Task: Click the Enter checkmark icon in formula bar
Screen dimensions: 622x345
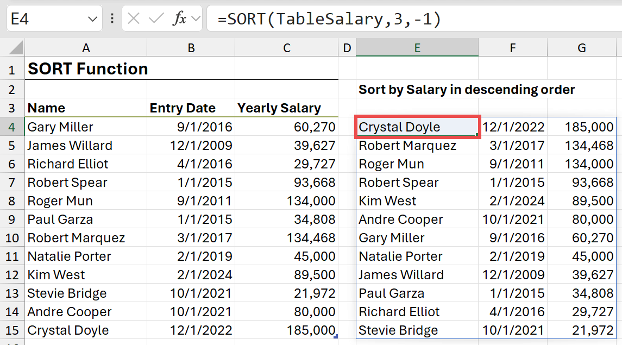Action: click(x=156, y=19)
